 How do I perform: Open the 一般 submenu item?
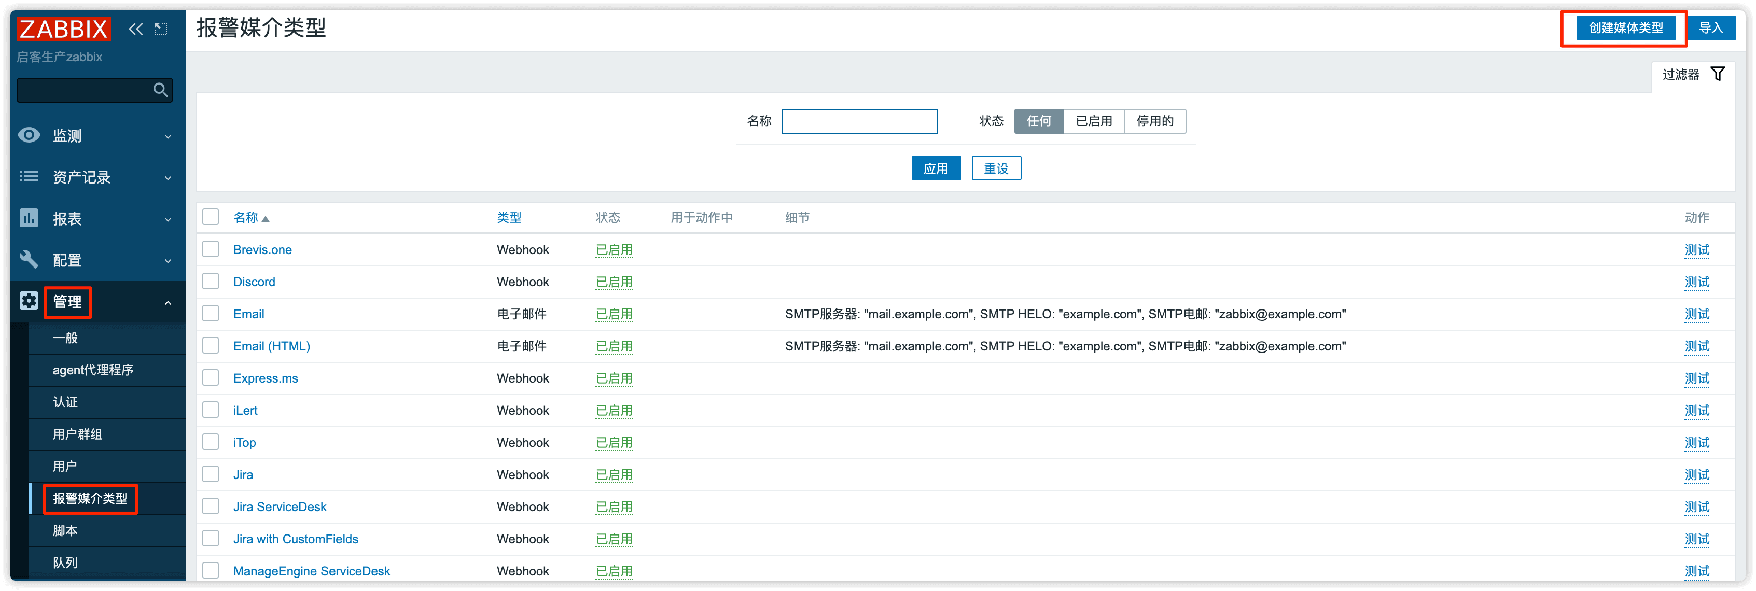107,337
